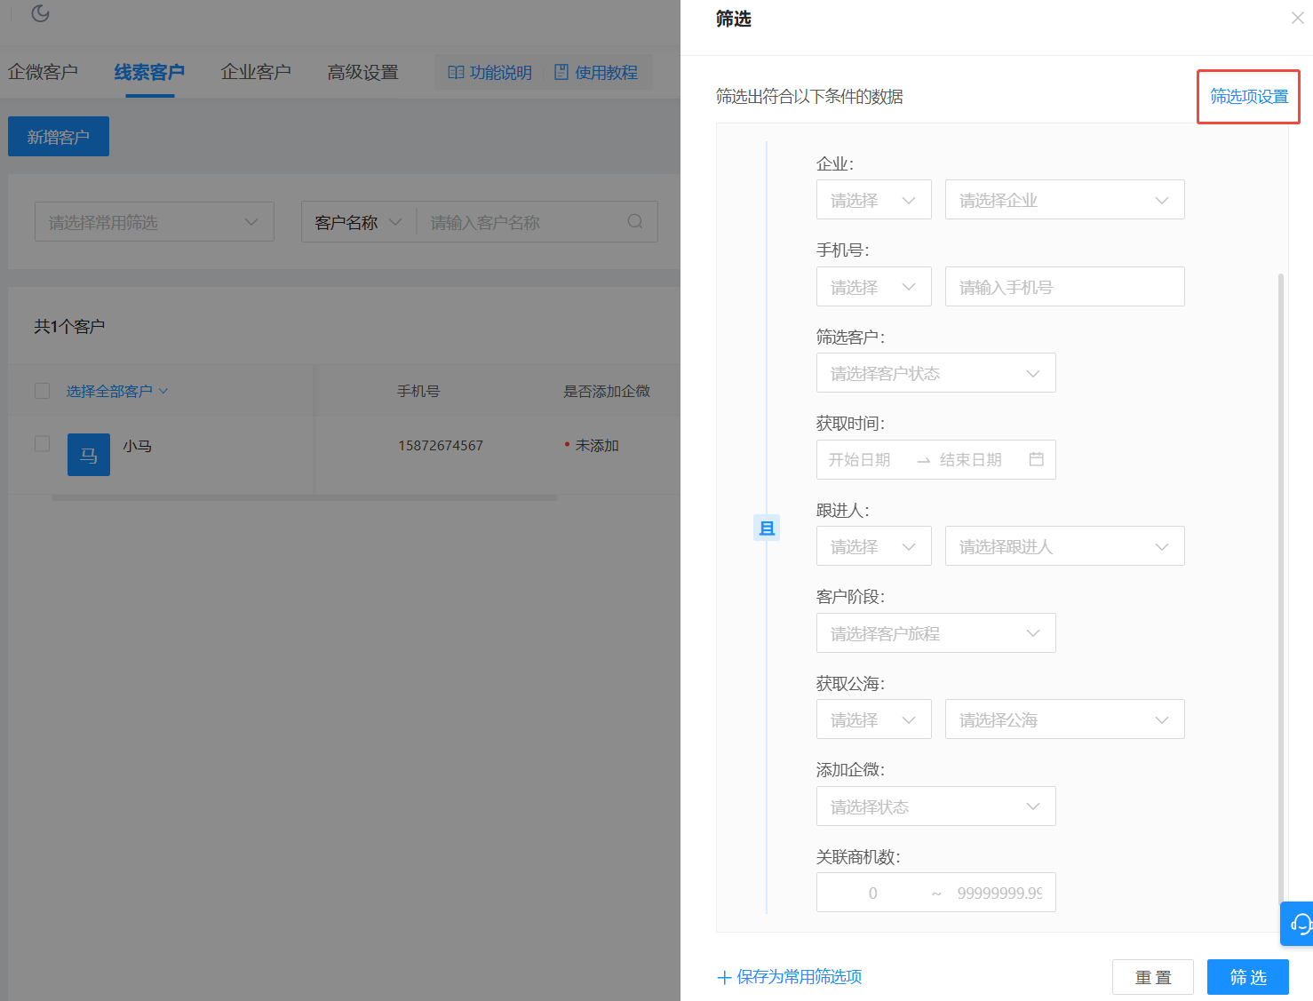This screenshot has height=1001, width=1313.
Task: Check the 选择全部客户 checkbox
Action: 42,391
